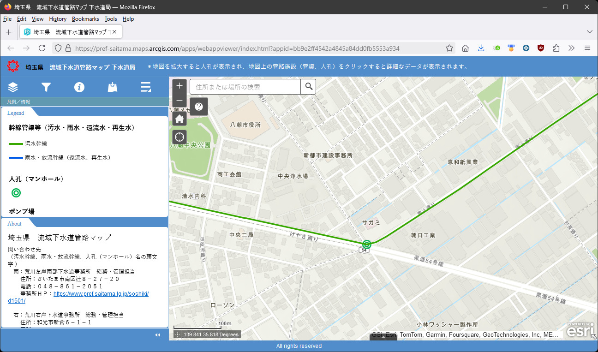Click the address search input field
This screenshot has width=598, height=352.
coord(245,87)
